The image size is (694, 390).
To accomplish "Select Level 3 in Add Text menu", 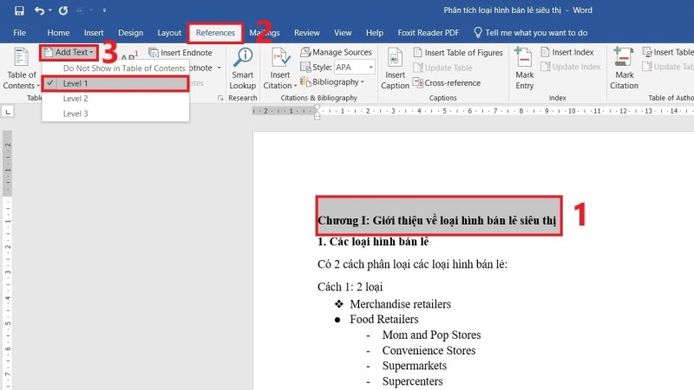I will 115,114.
